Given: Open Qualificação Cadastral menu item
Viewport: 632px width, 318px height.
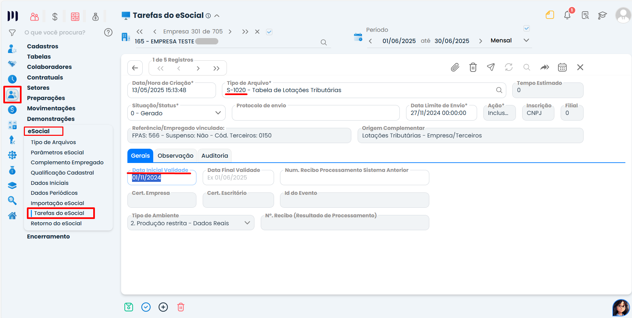Looking at the screenshot, I should pos(62,173).
